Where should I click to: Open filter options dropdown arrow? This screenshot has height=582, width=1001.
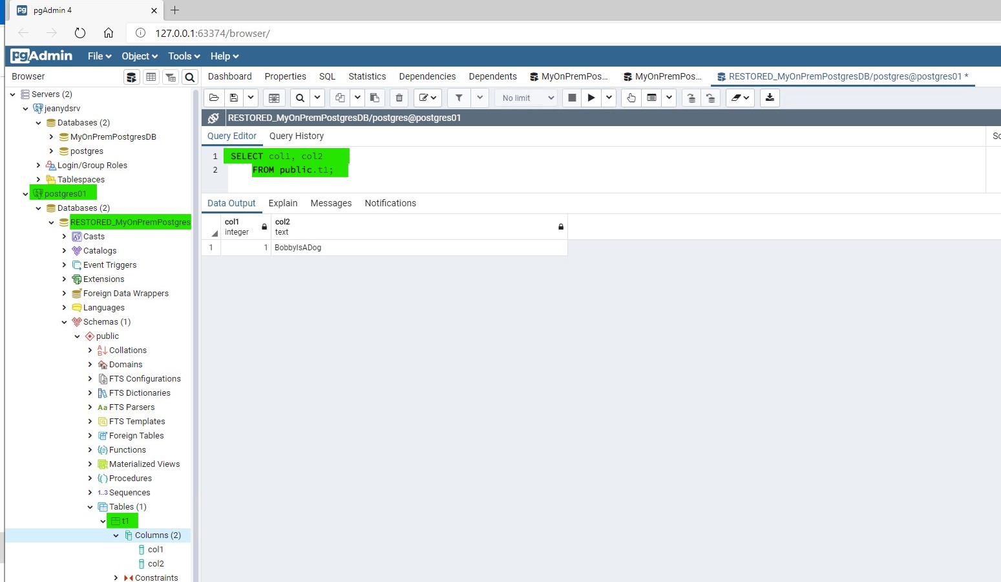click(x=479, y=98)
